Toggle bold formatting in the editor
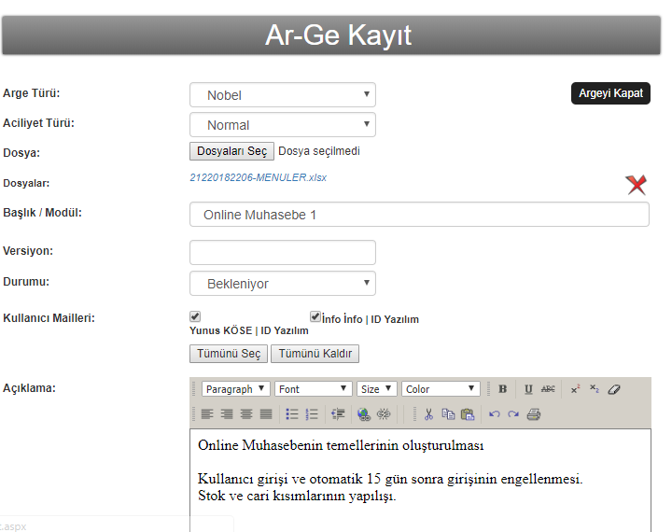 [503, 389]
